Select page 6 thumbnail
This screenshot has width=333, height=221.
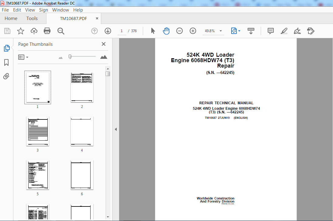click(x=82, y=175)
